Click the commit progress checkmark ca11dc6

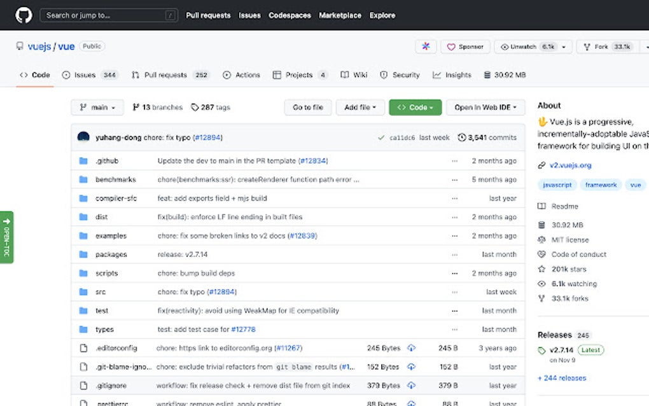(382, 137)
